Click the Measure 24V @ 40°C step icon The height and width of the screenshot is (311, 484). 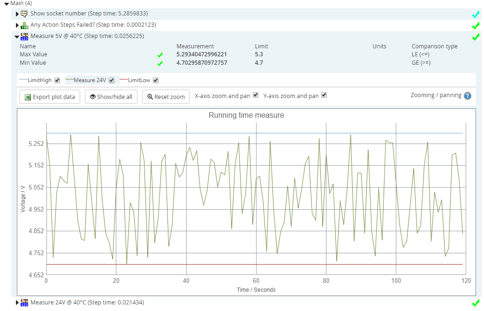click(24, 303)
